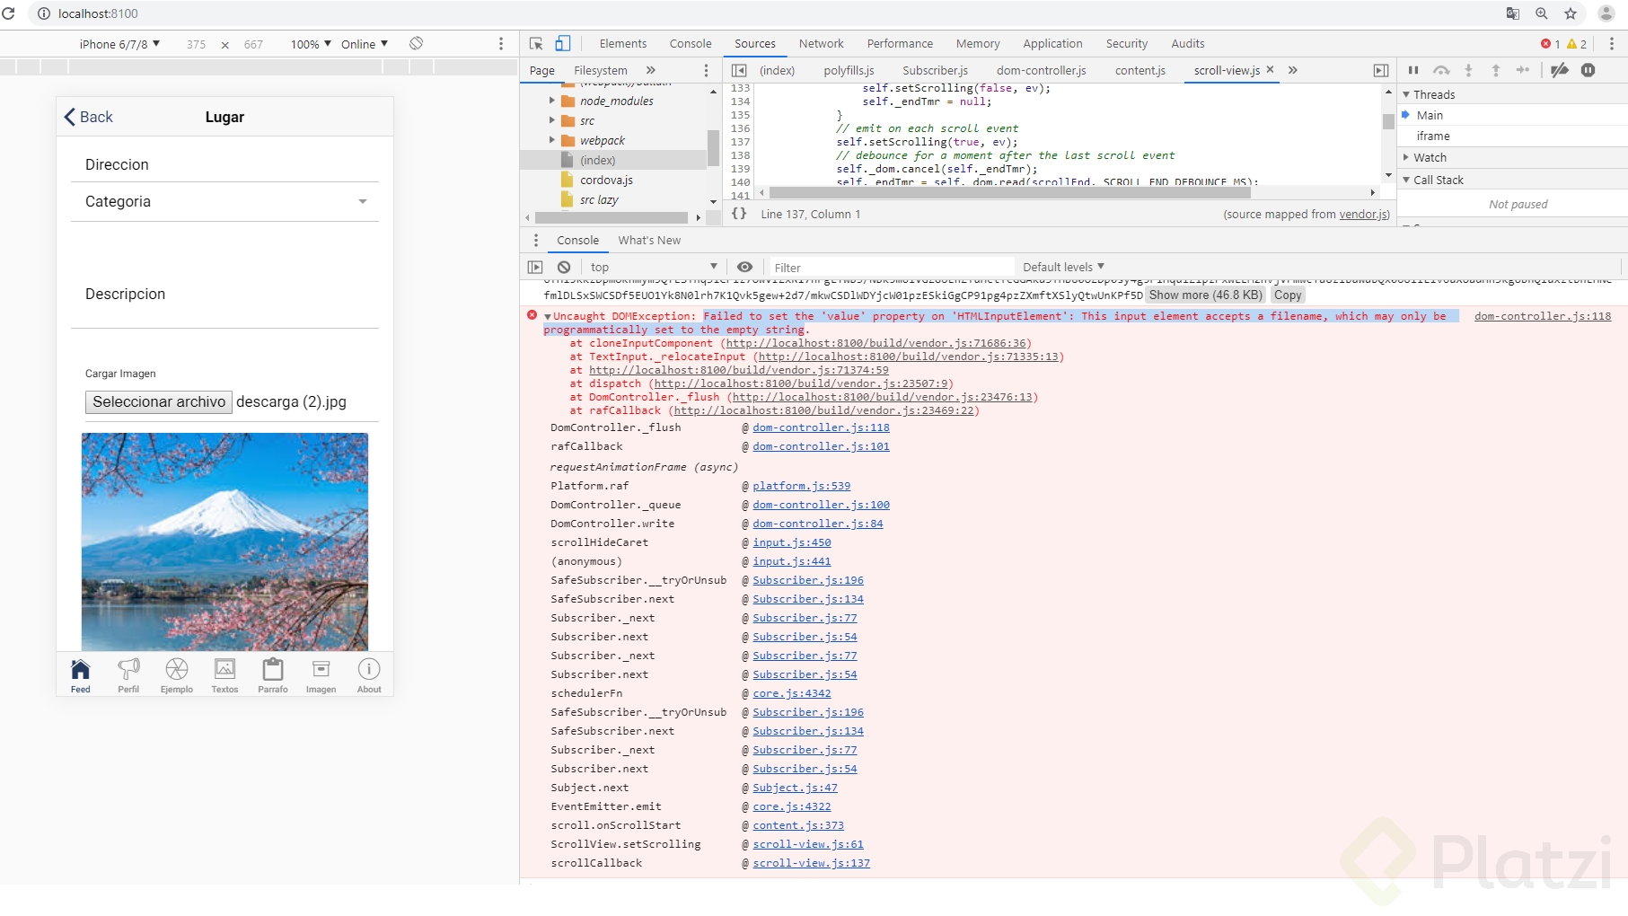Open the scroll-view.js:137 link
The height and width of the screenshot is (916, 1628).
(x=811, y=864)
